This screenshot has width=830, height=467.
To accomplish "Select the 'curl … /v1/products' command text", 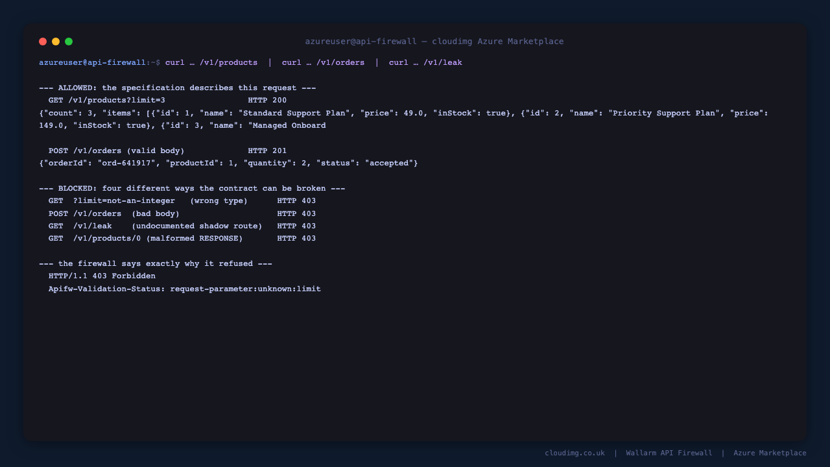I will [x=211, y=63].
